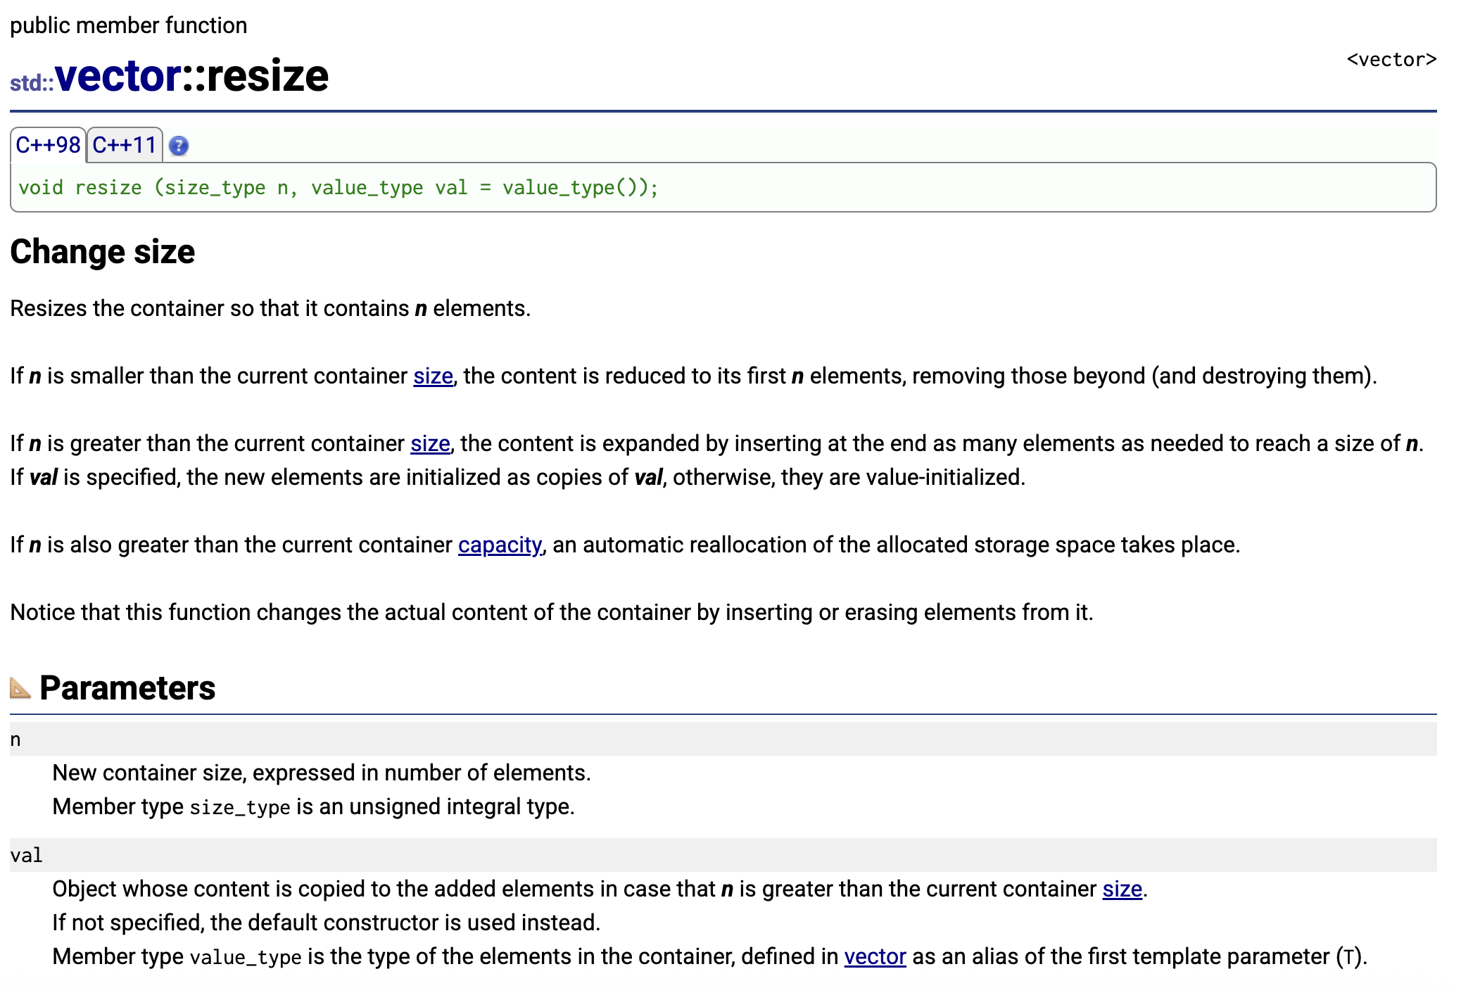Click 'resize' in the page title
Image resolution: width=1461 pixels, height=988 pixels.
pyautogui.click(x=267, y=76)
